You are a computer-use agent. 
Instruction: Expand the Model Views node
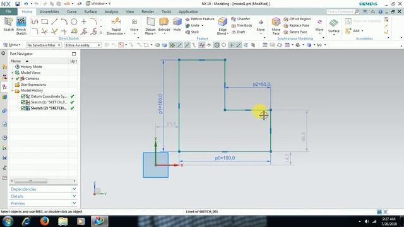(12, 73)
